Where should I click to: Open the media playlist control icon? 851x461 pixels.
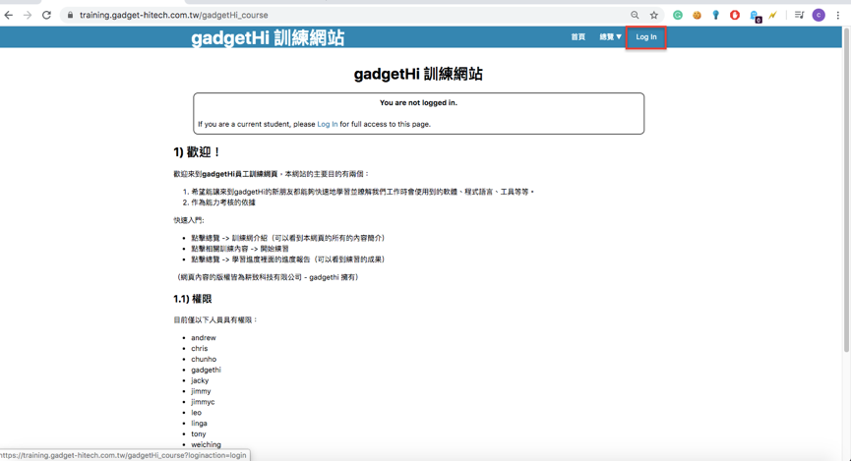(x=799, y=15)
